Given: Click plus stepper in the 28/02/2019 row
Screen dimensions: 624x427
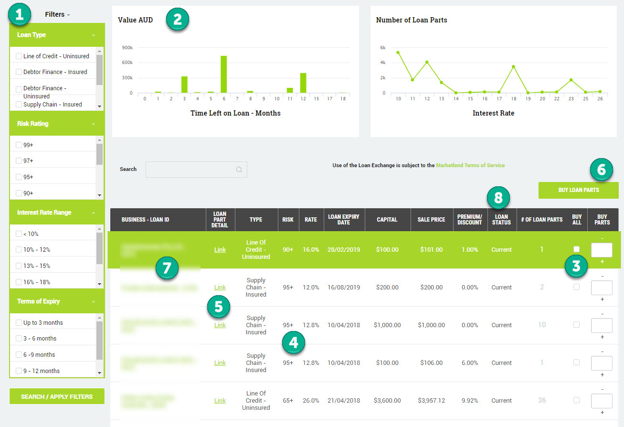Looking at the screenshot, I should (602, 262).
